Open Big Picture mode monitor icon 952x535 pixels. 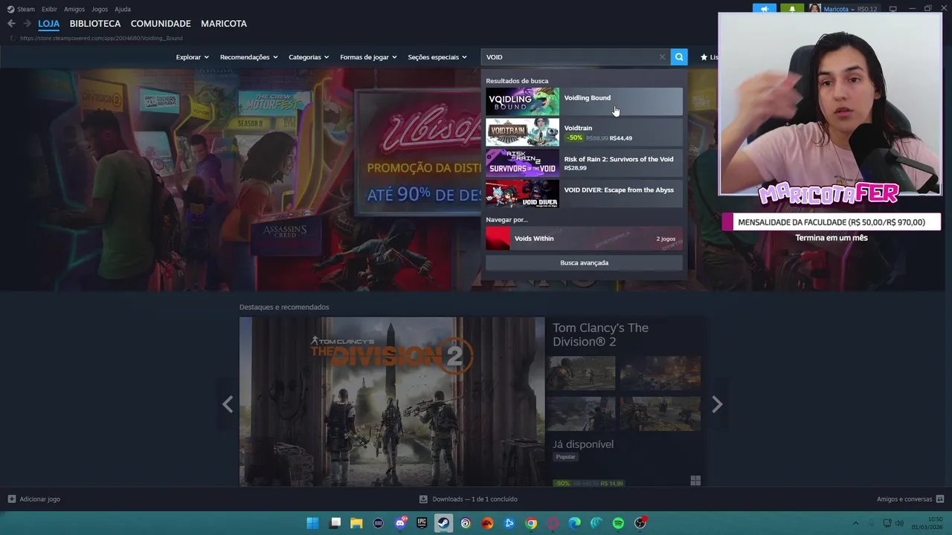point(893,9)
